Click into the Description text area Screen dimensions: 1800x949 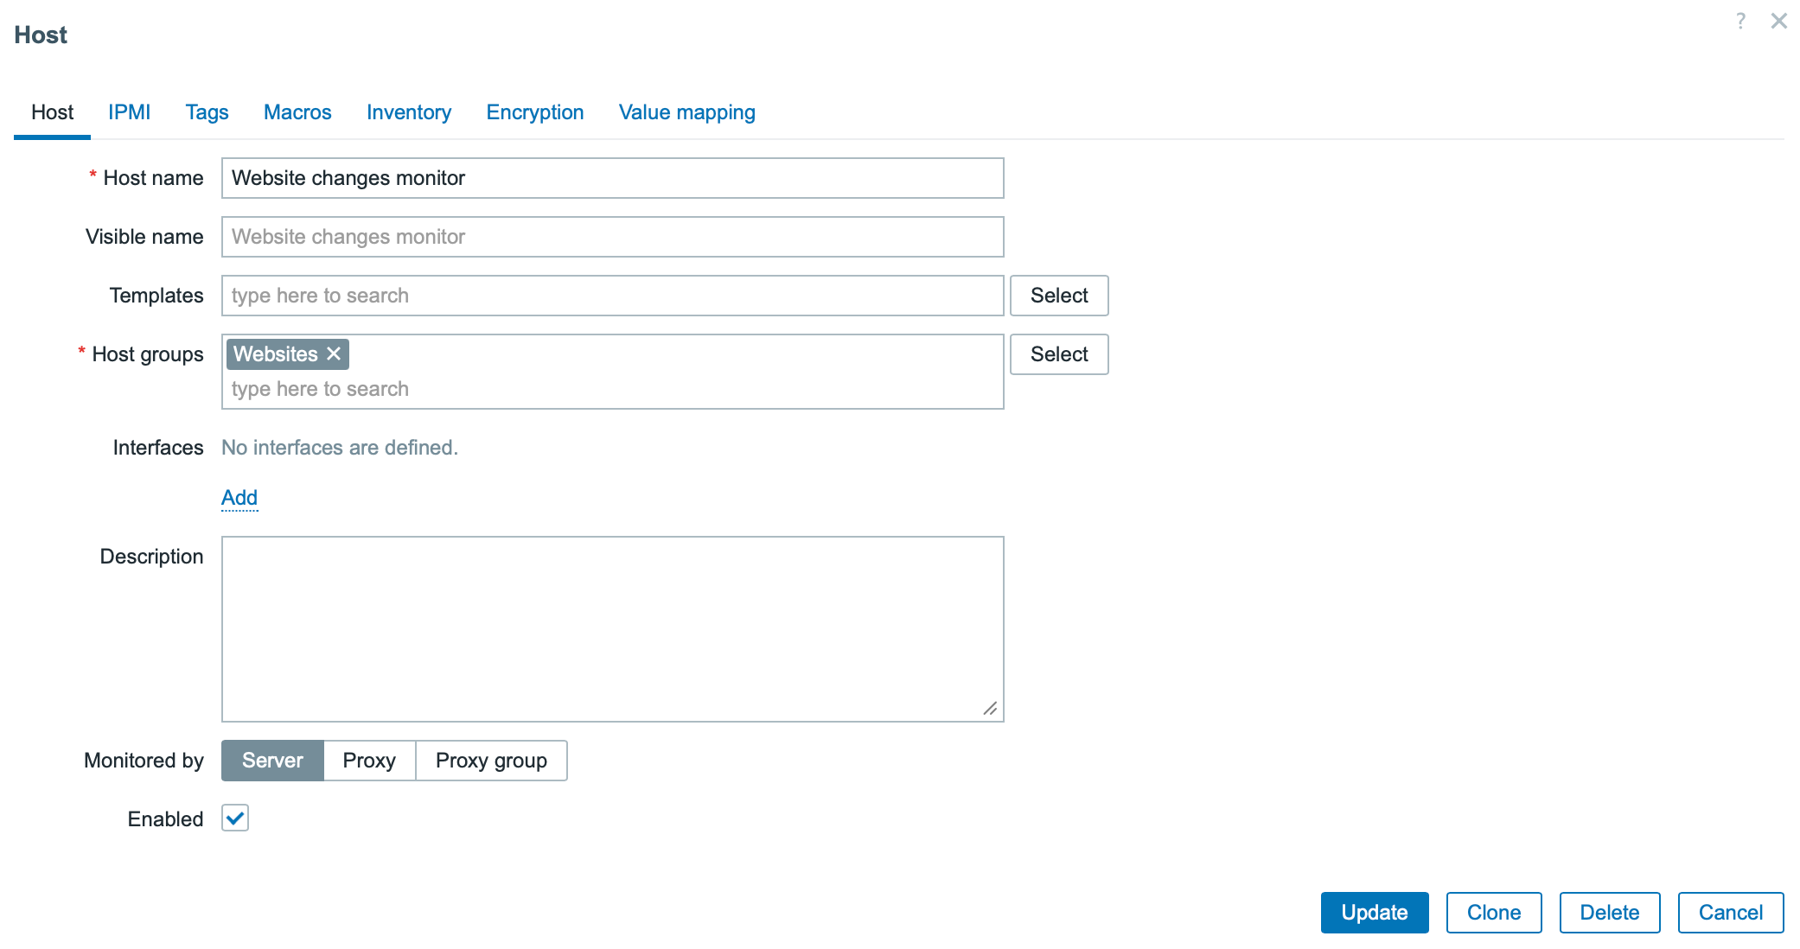pyautogui.click(x=612, y=628)
